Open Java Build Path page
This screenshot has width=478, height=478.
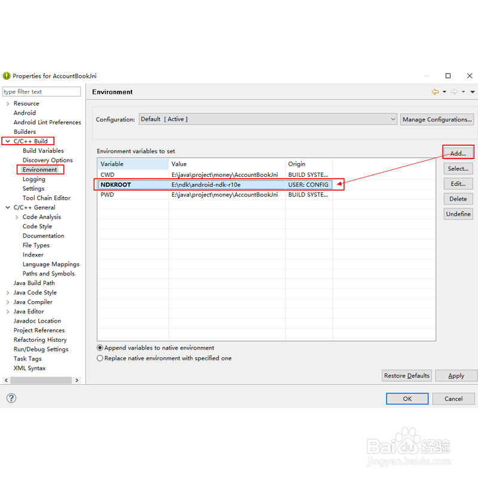pyautogui.click(x=34, y=283)
